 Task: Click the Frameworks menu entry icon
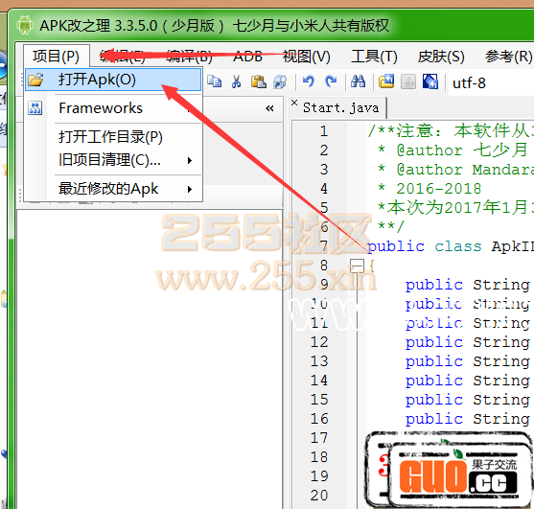tap(35, 108)
